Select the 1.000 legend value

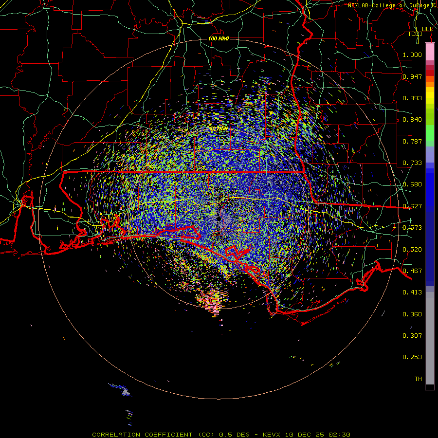(x=412, y=55)
